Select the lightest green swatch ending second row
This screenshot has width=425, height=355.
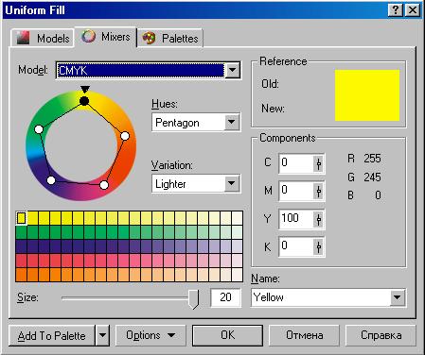click(x=237, y=232)
